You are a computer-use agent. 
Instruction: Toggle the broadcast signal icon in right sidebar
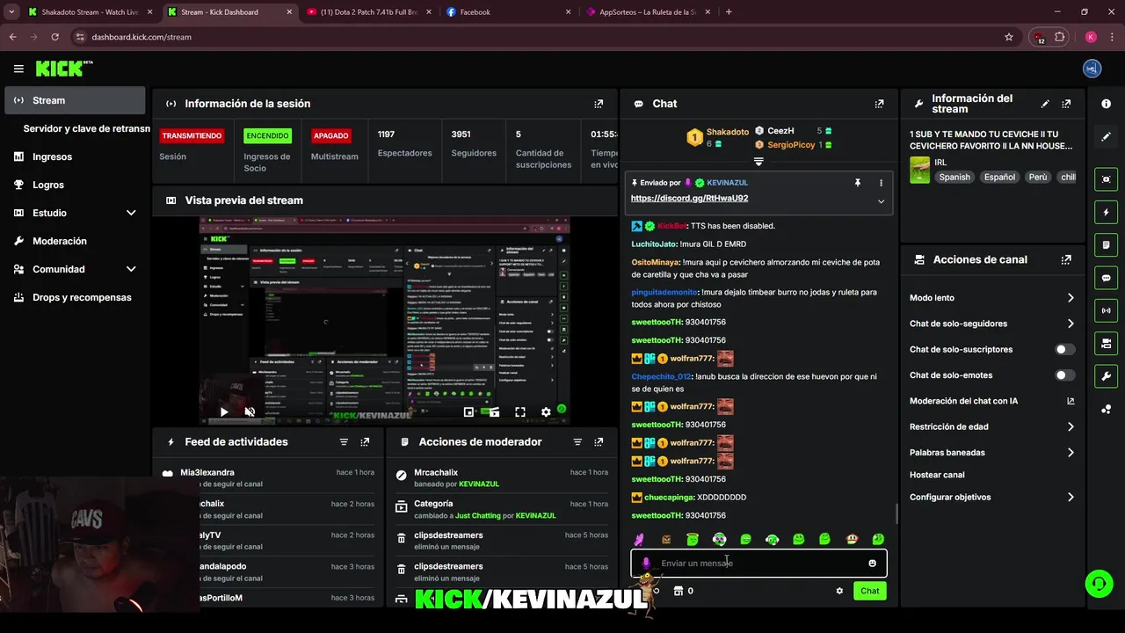1106,310
